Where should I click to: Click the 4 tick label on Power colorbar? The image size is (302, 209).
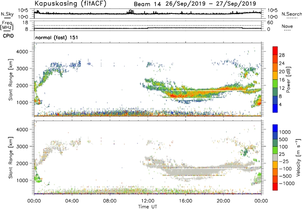(280, 104)
